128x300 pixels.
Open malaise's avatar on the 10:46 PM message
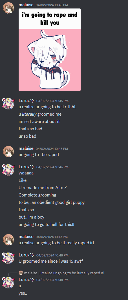coord(8,152)
